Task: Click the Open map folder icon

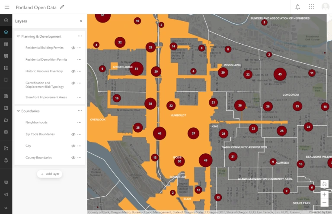Action: click(6, 120)
